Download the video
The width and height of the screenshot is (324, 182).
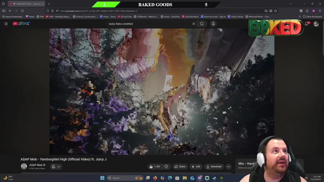point(214,167)
